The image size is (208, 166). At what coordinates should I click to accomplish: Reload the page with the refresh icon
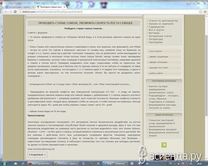15,12
